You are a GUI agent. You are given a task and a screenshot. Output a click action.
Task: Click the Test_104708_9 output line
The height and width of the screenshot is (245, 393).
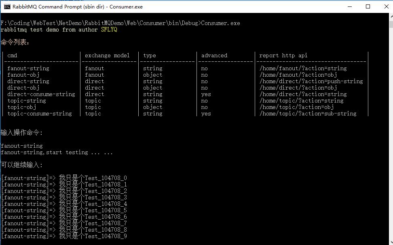[64, 236]
